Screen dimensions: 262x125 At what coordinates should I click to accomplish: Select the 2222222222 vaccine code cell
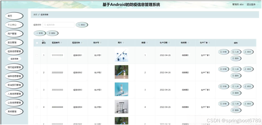click(57, 73)
